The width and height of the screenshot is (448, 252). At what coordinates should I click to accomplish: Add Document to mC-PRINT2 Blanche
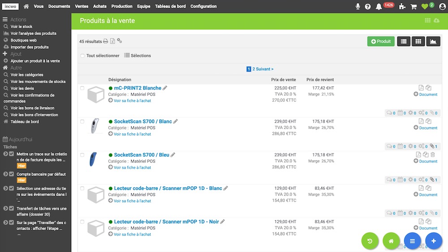[426, 94]
